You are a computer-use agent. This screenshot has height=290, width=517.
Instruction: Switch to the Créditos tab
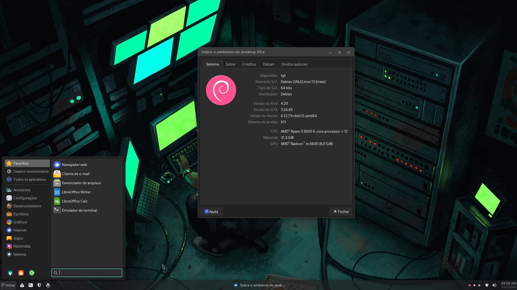(x=249, y=64)
